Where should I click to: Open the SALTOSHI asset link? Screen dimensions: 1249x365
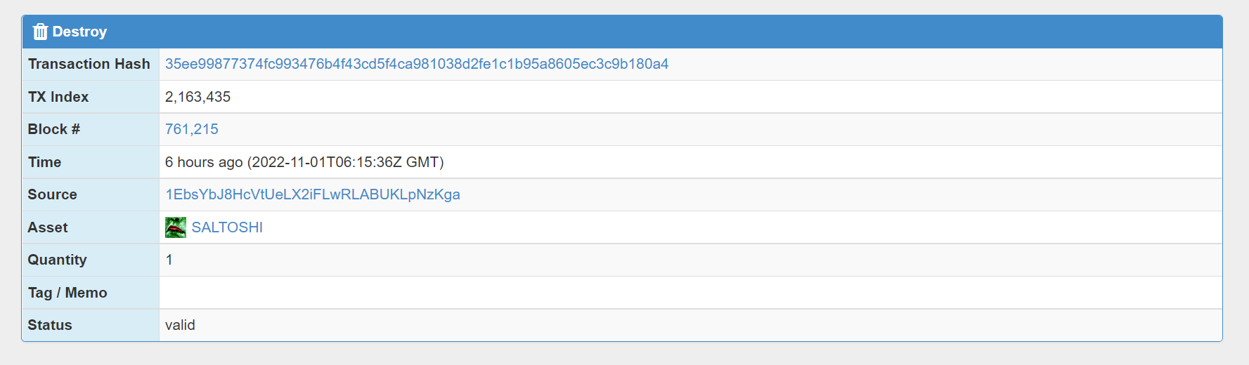(227, 227)
